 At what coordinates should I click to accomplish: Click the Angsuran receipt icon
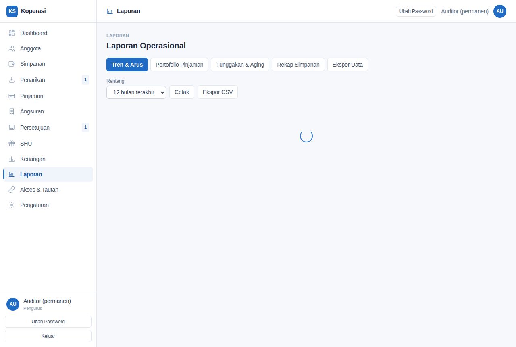click(x=12, y=111)
